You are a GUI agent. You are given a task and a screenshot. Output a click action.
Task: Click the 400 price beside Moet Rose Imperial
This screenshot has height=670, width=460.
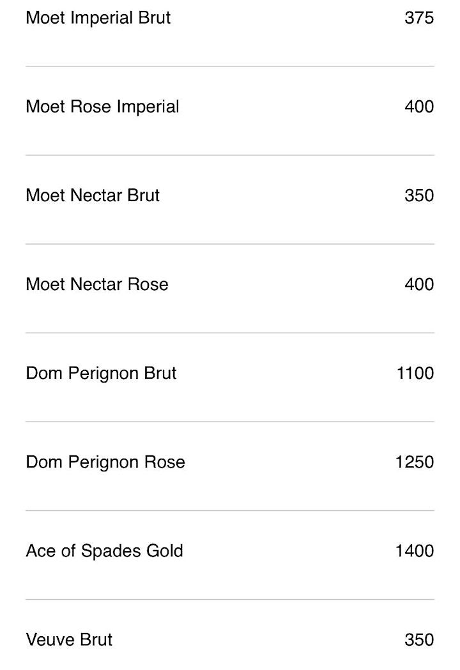[x=419, y=107]
